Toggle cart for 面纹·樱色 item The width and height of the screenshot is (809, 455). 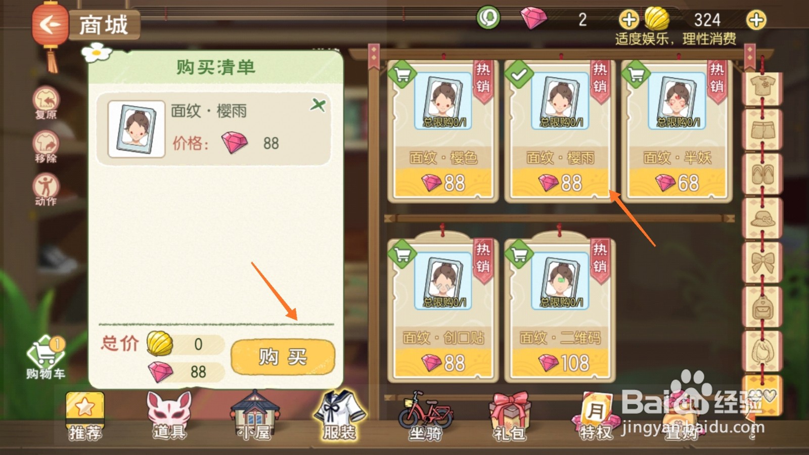tap(402, 75)
